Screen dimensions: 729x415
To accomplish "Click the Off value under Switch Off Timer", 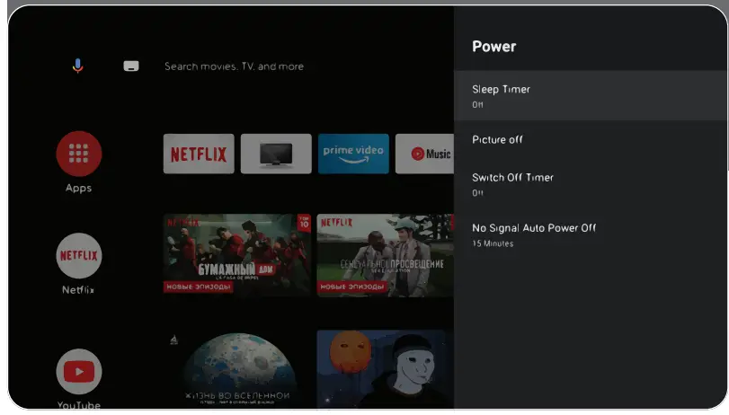I will 477,193.
